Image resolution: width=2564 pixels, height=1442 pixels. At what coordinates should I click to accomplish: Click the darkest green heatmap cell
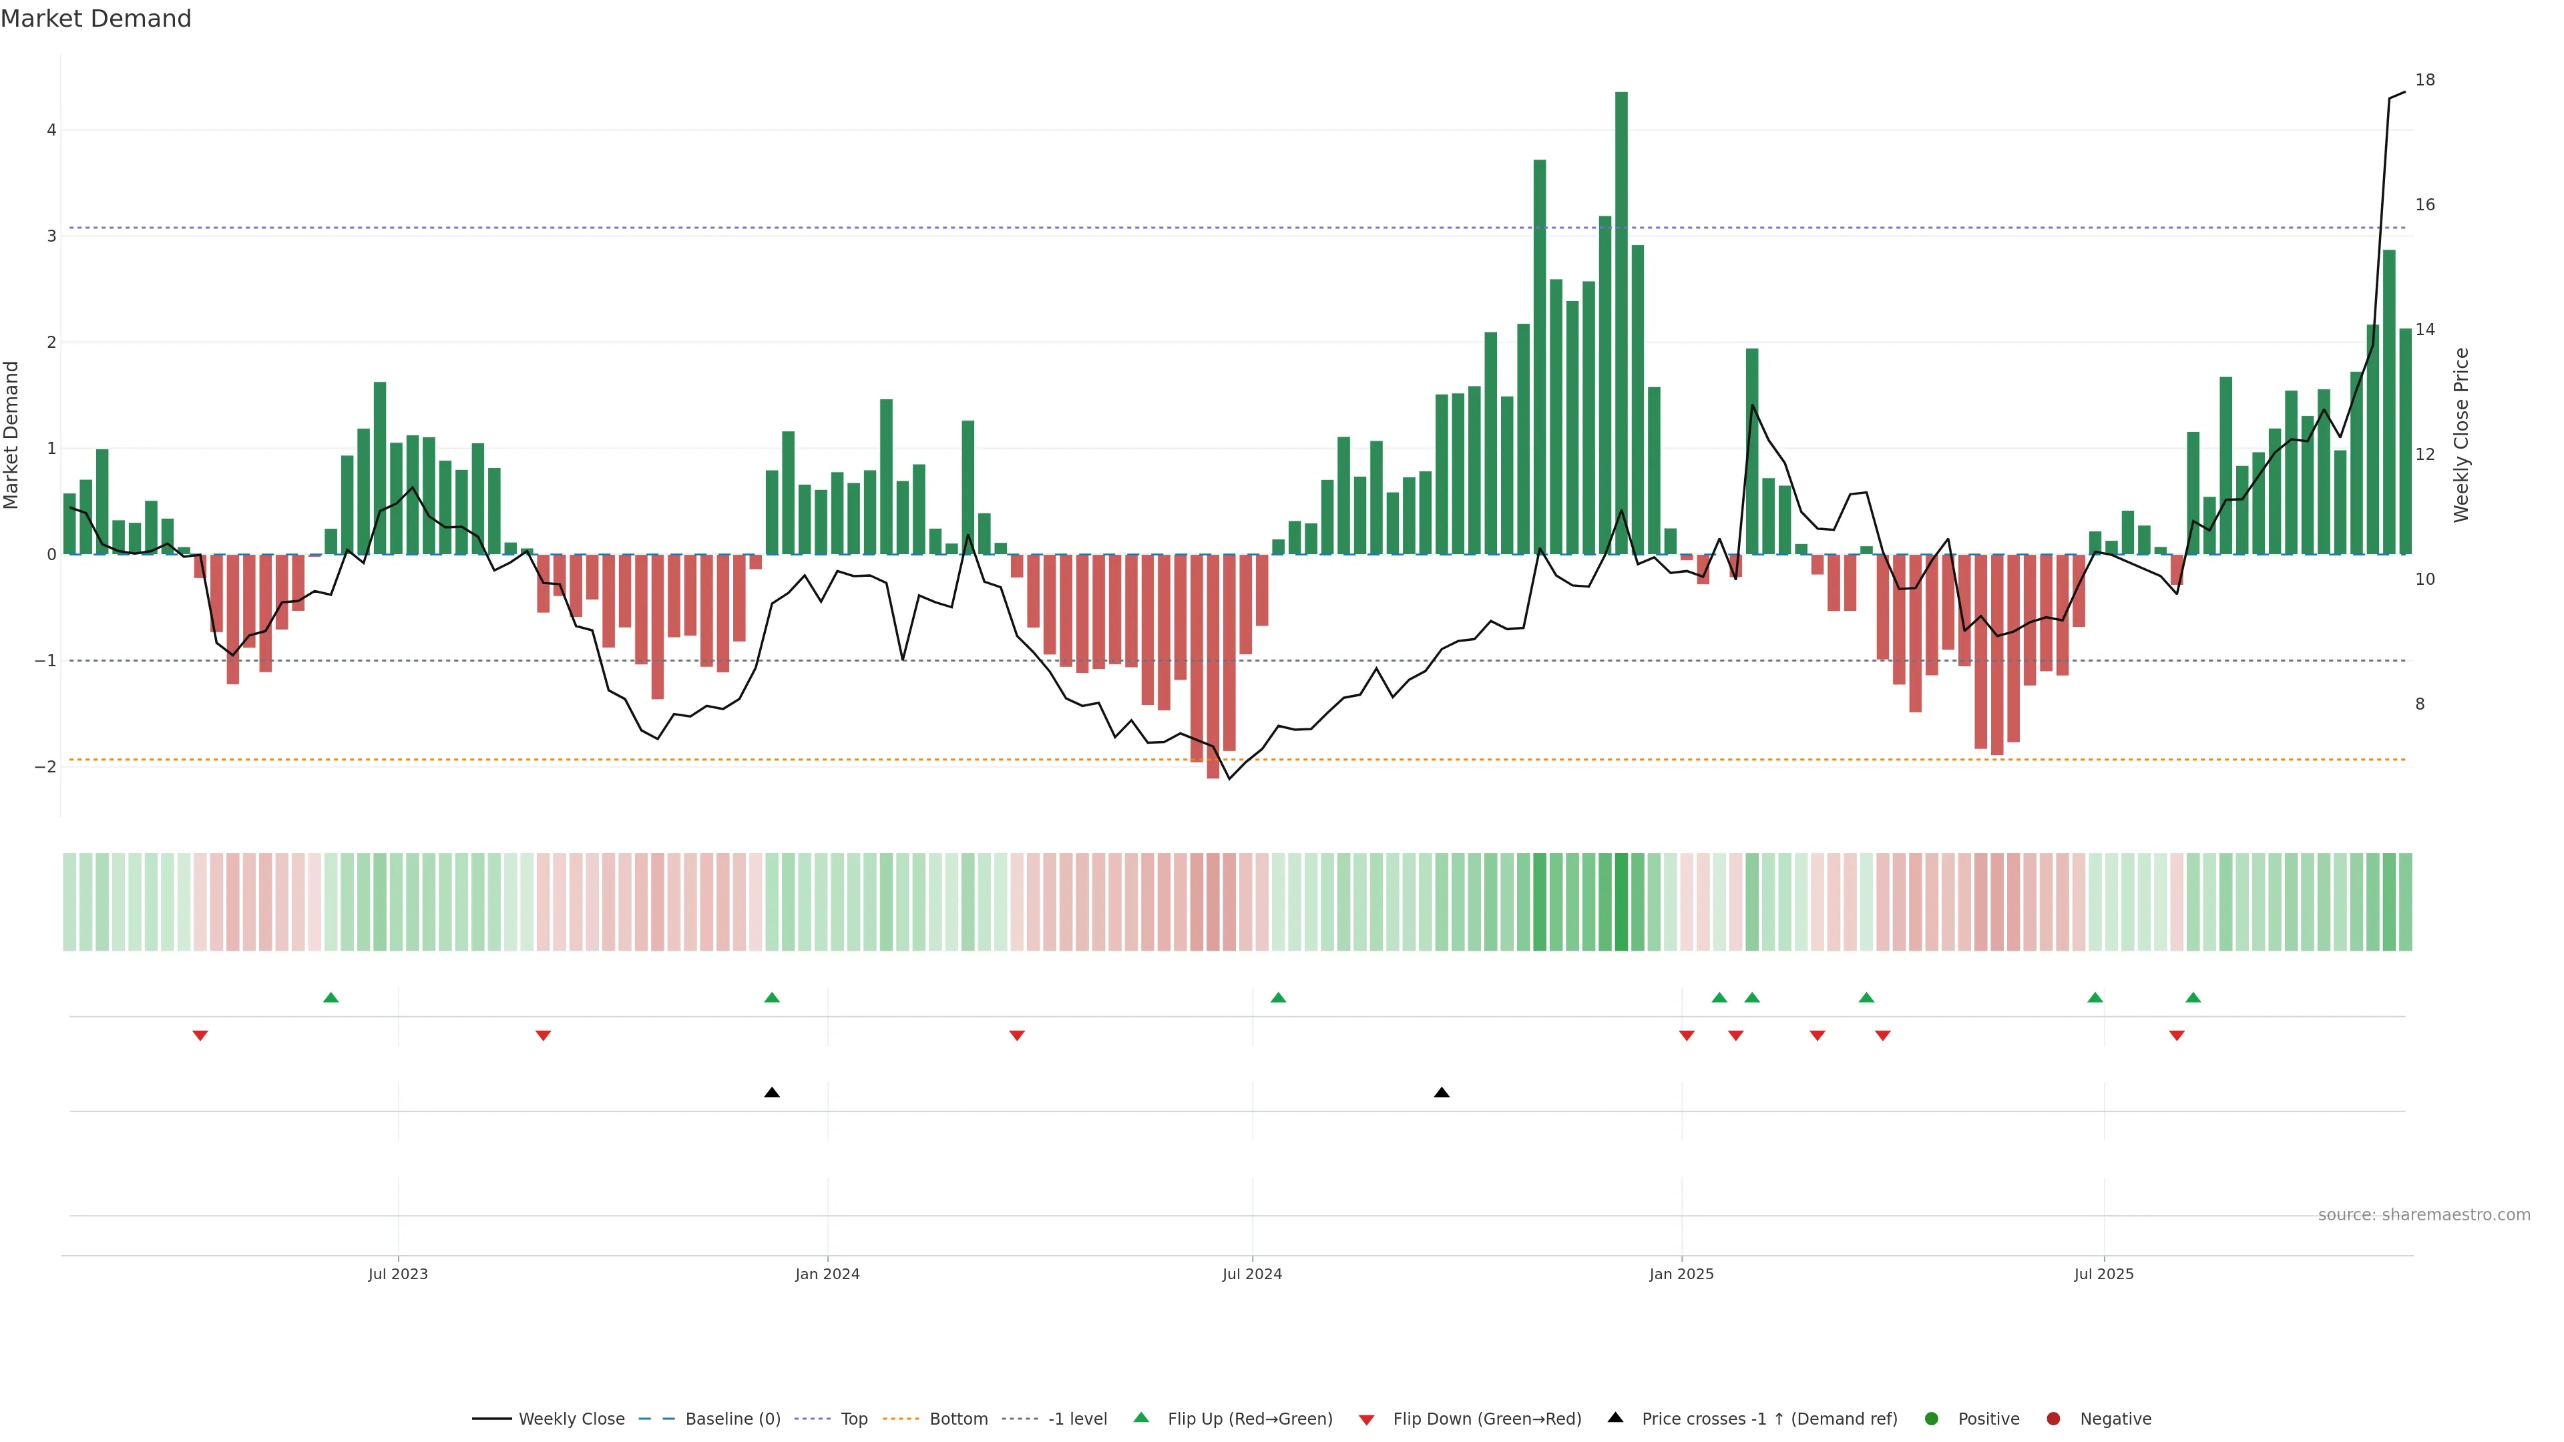(x=1621, y=902)
